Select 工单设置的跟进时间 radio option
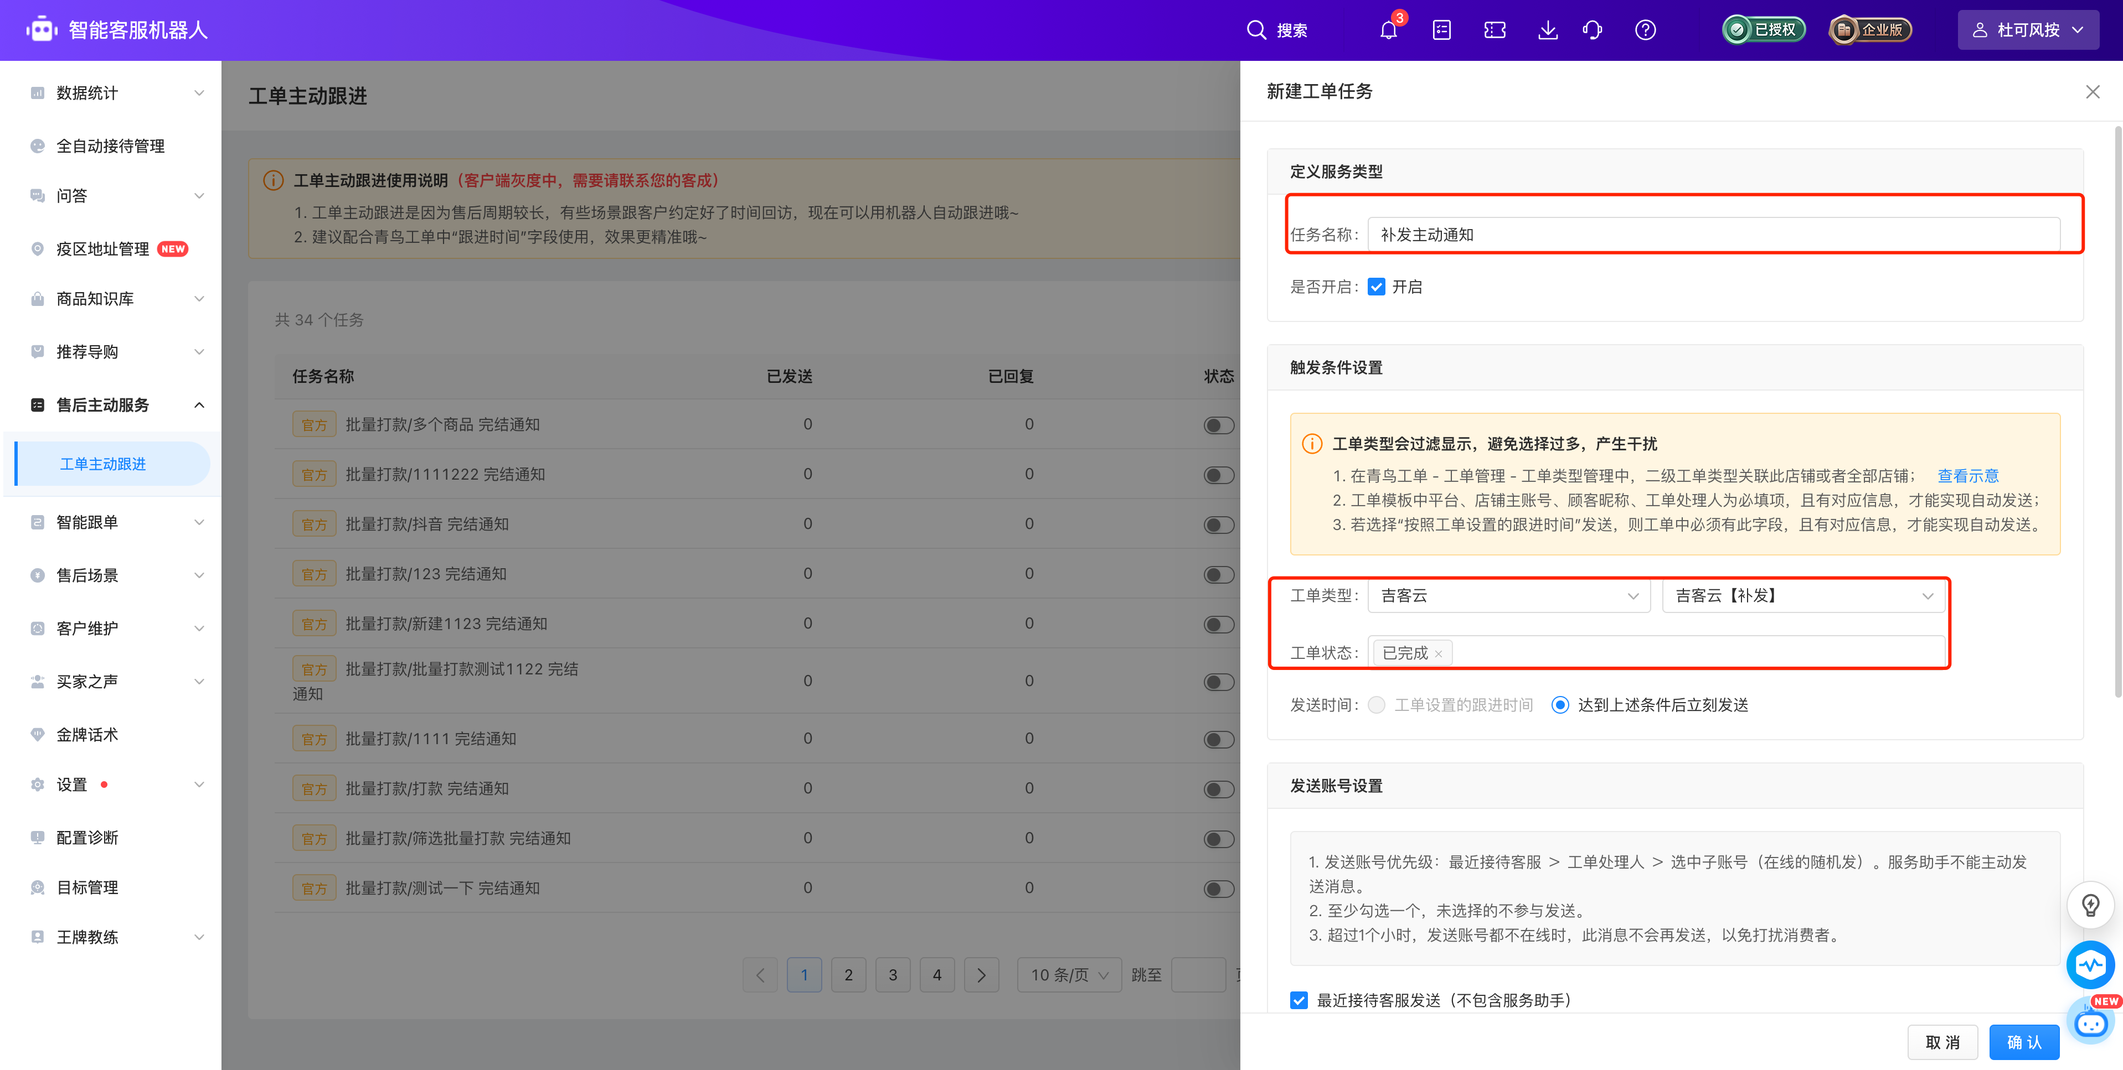2123x1070 pixels. [1377, 705]
